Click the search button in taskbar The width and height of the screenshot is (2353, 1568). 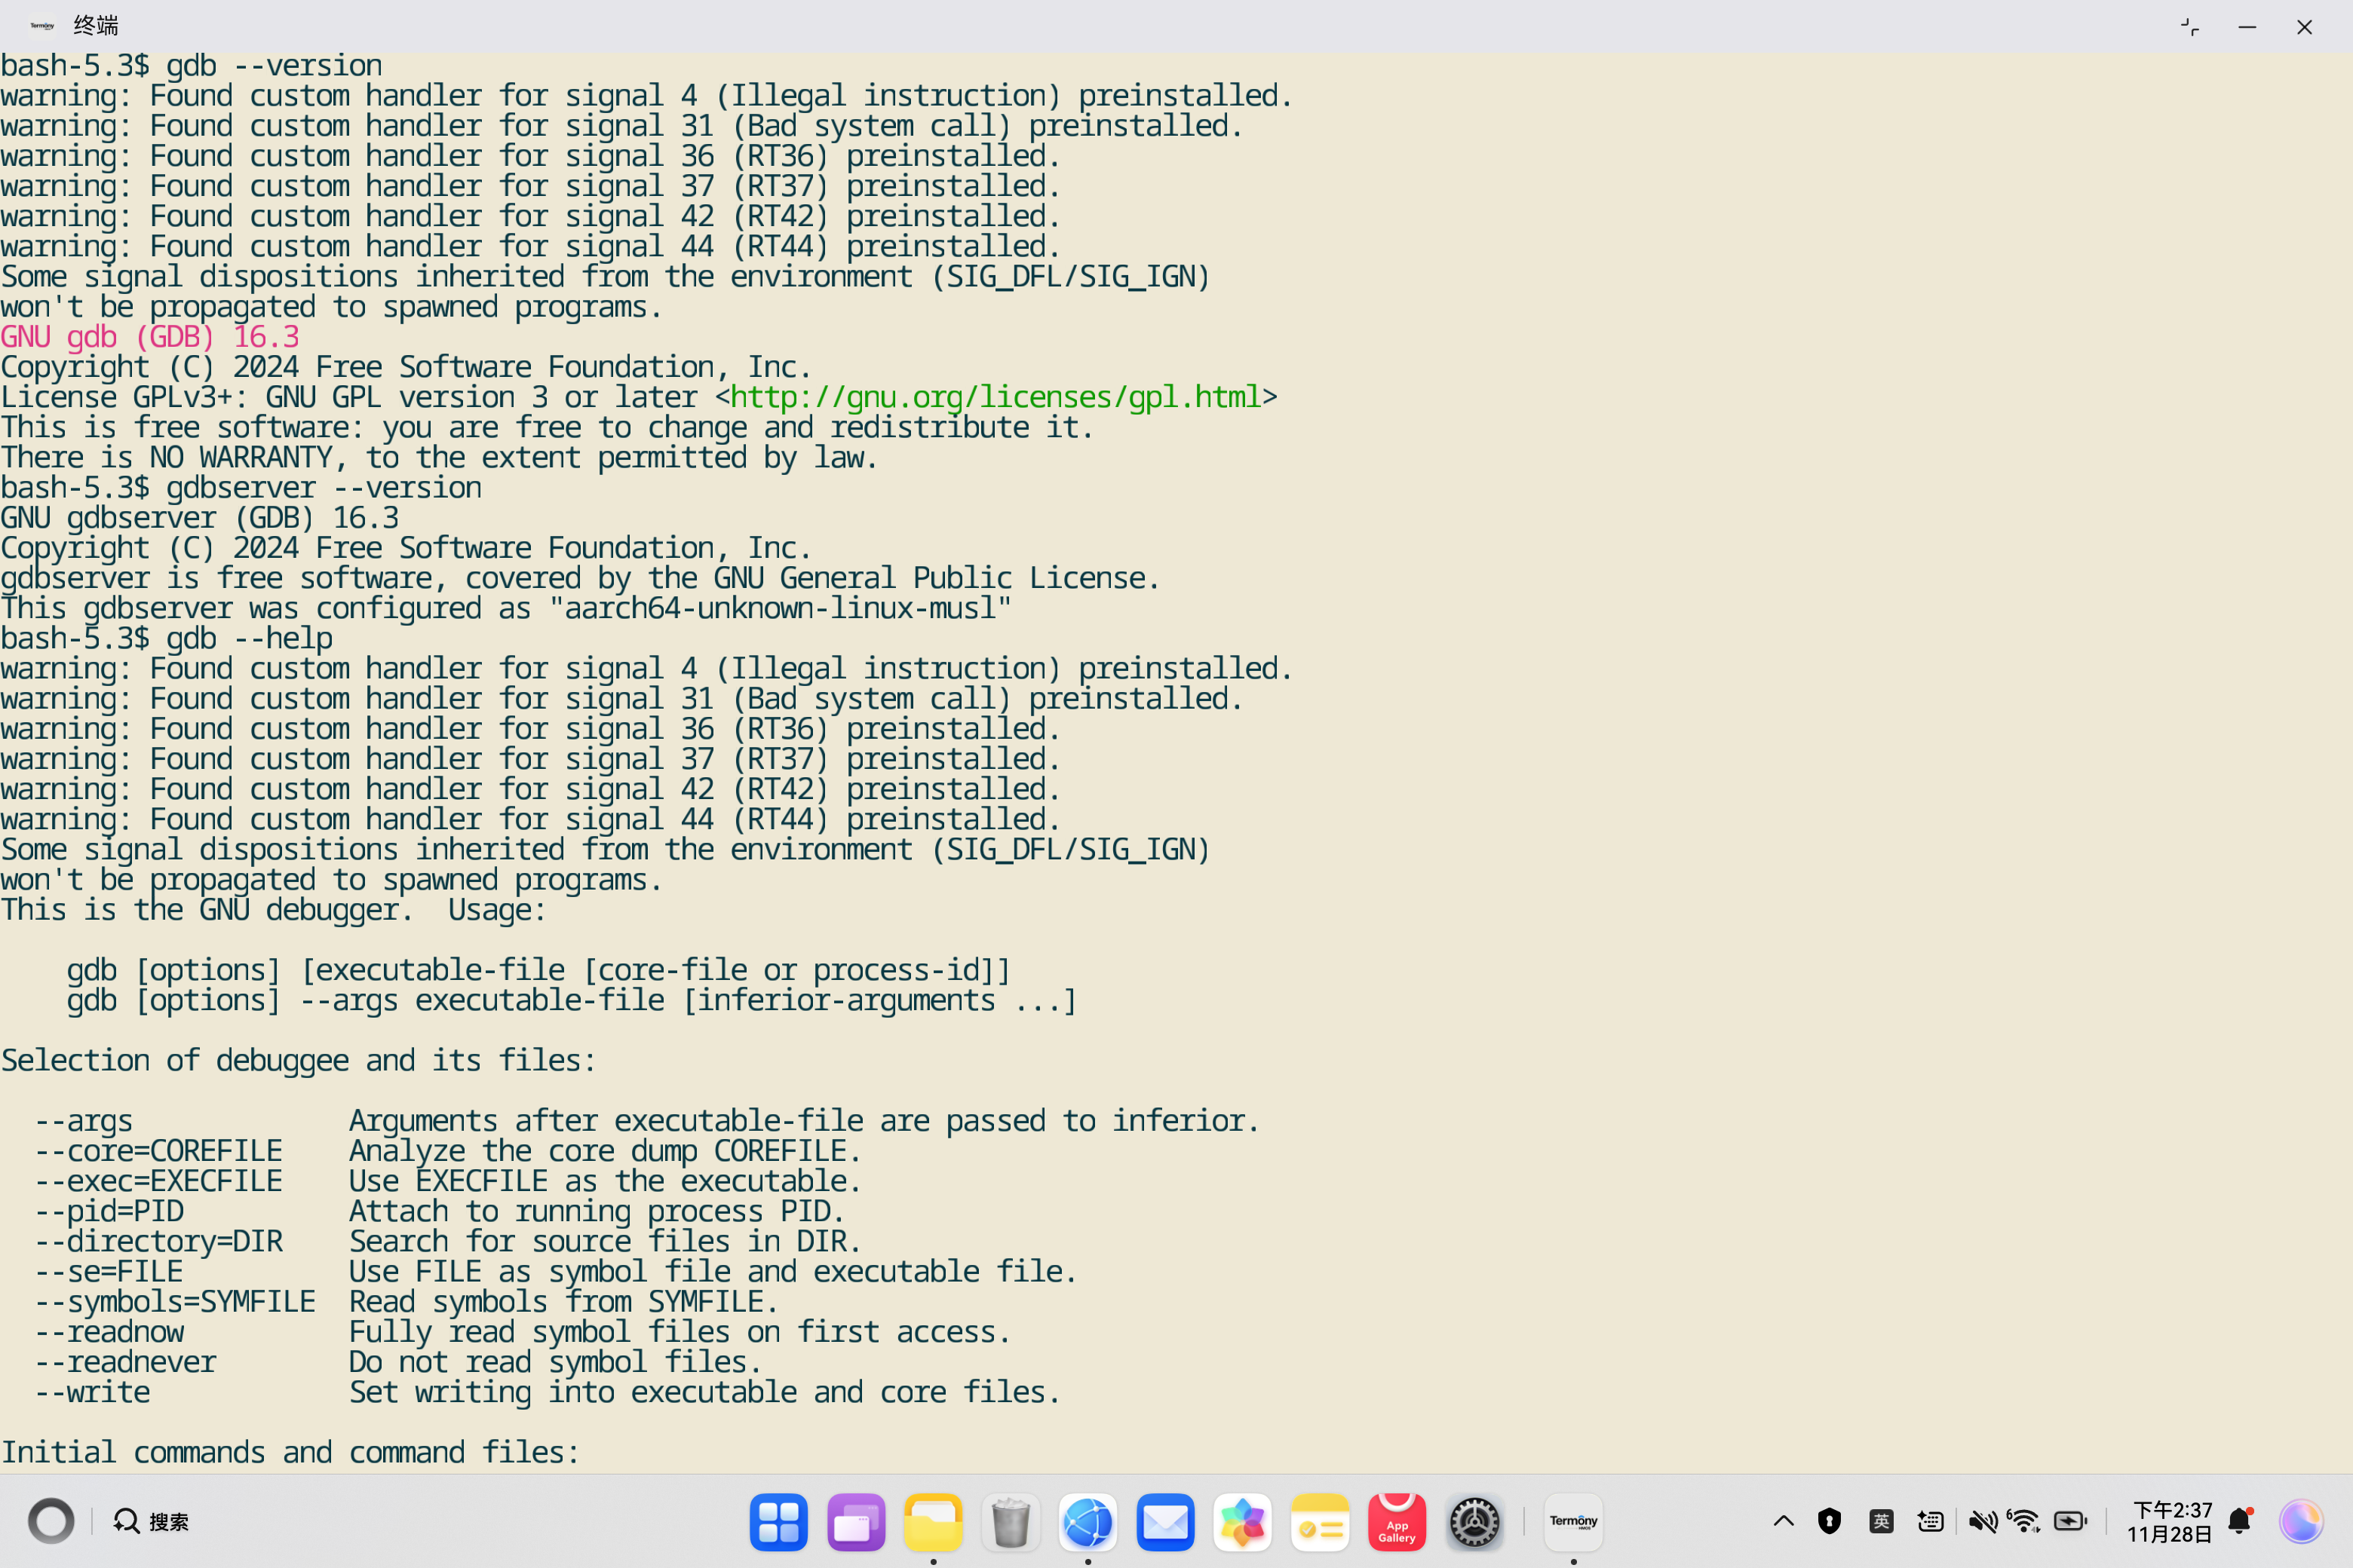pos(151,1522)
